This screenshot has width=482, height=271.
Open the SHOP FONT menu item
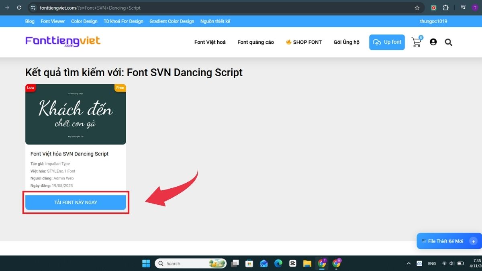[304, 42]
